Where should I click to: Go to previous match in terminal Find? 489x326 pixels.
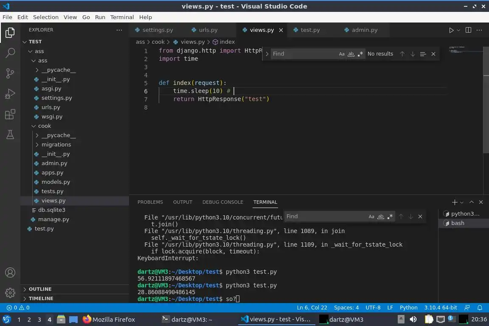click(x=401, y=216)
